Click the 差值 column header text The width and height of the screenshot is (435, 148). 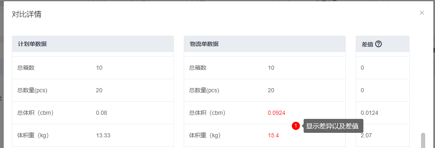pos(367,44)
